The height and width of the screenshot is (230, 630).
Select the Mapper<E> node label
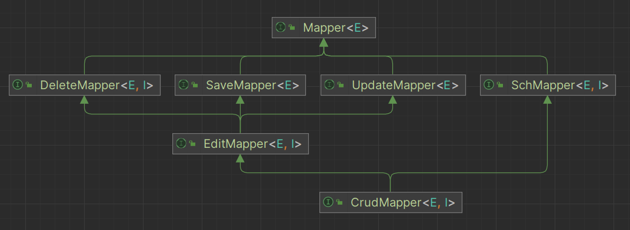pyautogui.click(x=336, y=28)
